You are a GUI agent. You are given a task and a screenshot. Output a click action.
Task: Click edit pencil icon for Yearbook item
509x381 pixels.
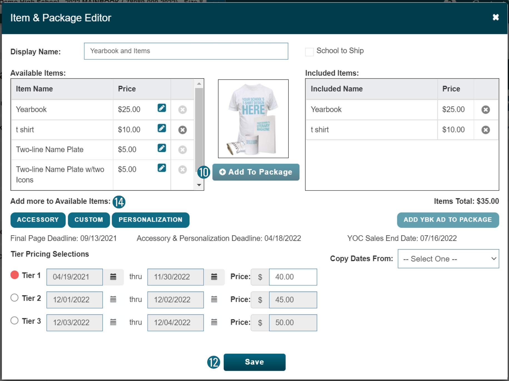coord(162,108)
